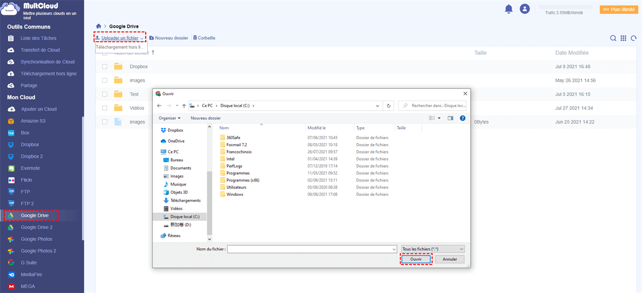Expand the Organiser dropdown menu
Viewport: 642px width, 293px height.
click(169, 118)
